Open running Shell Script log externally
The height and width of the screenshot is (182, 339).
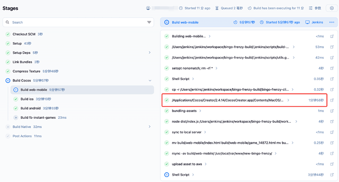point(332,175)
